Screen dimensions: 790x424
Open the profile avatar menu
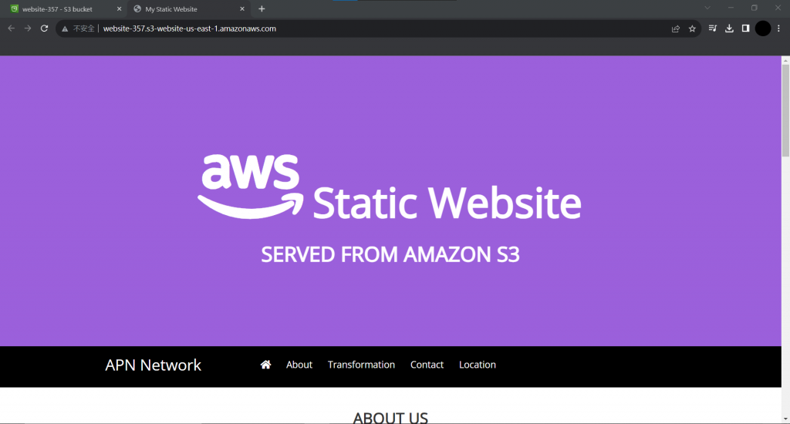point(763,29)
